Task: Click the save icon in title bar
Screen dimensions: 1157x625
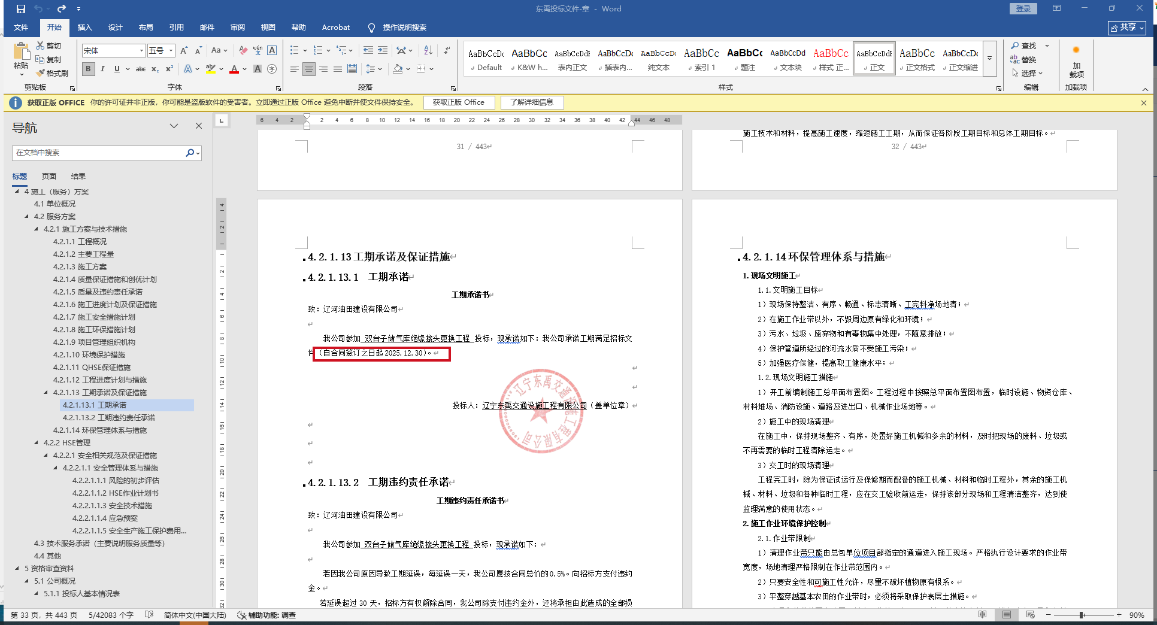Action: point(21,9)
